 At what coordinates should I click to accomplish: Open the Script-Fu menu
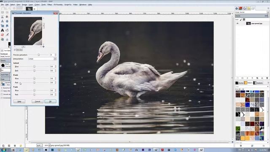click(x=68, y=5)
